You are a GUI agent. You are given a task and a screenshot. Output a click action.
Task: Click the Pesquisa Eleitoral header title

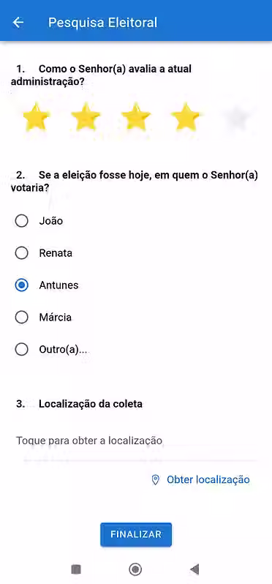[x=102, y=23]
